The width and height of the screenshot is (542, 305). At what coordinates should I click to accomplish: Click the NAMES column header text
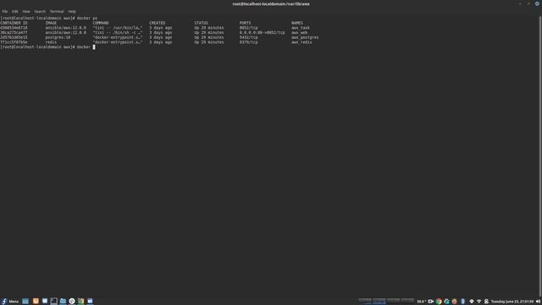coord(297,23)
